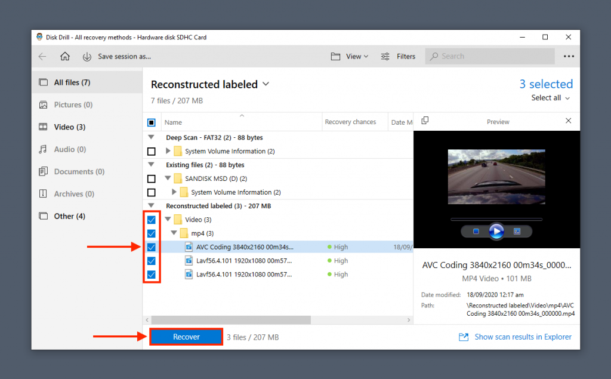Click the Save session as icon

87,56
